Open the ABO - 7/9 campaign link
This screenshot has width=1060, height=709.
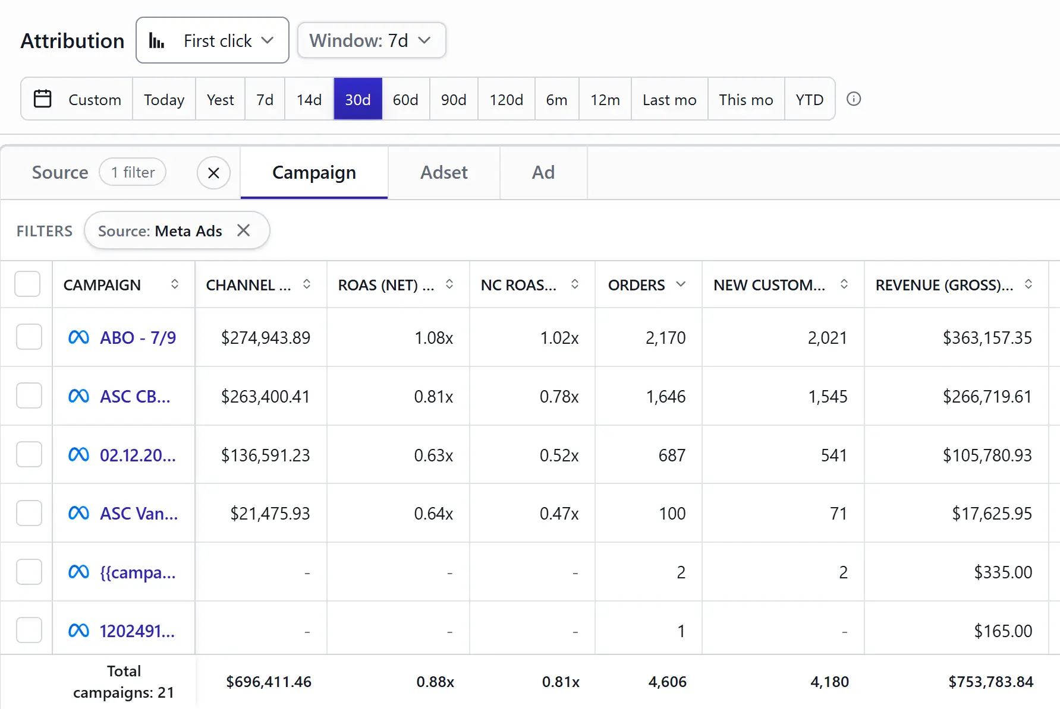pos(138,337)
